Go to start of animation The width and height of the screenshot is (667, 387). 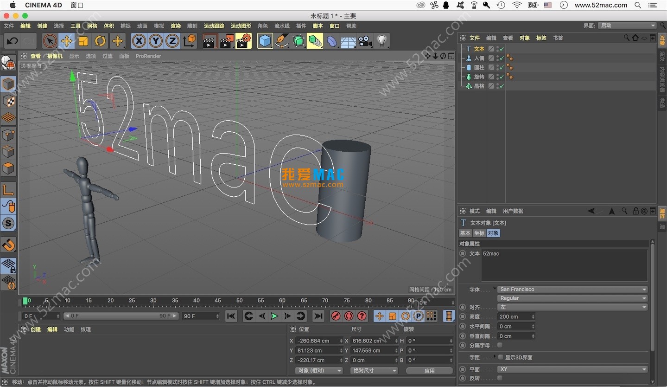[x=231, y=316]
